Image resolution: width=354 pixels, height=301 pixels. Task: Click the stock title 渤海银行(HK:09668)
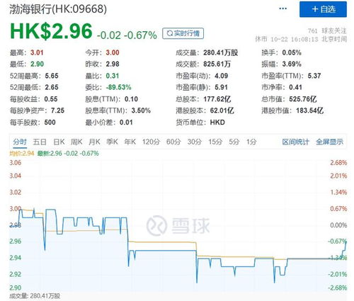click(x=58, y=9)
